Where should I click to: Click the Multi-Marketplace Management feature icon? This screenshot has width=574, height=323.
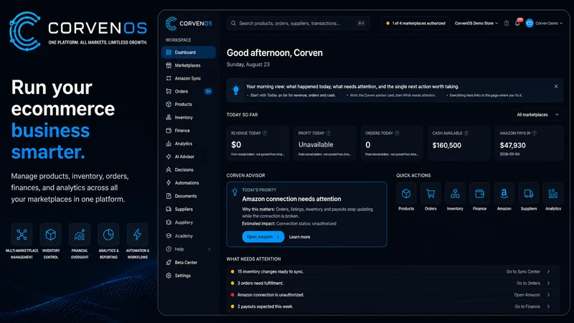[x=22, y=235]
